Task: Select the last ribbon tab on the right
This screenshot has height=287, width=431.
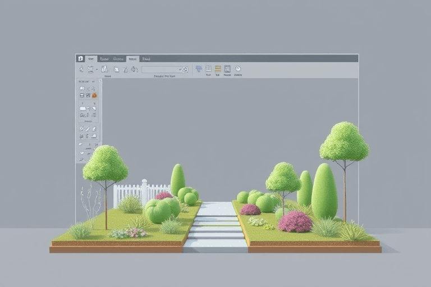Action: point(146,58)
